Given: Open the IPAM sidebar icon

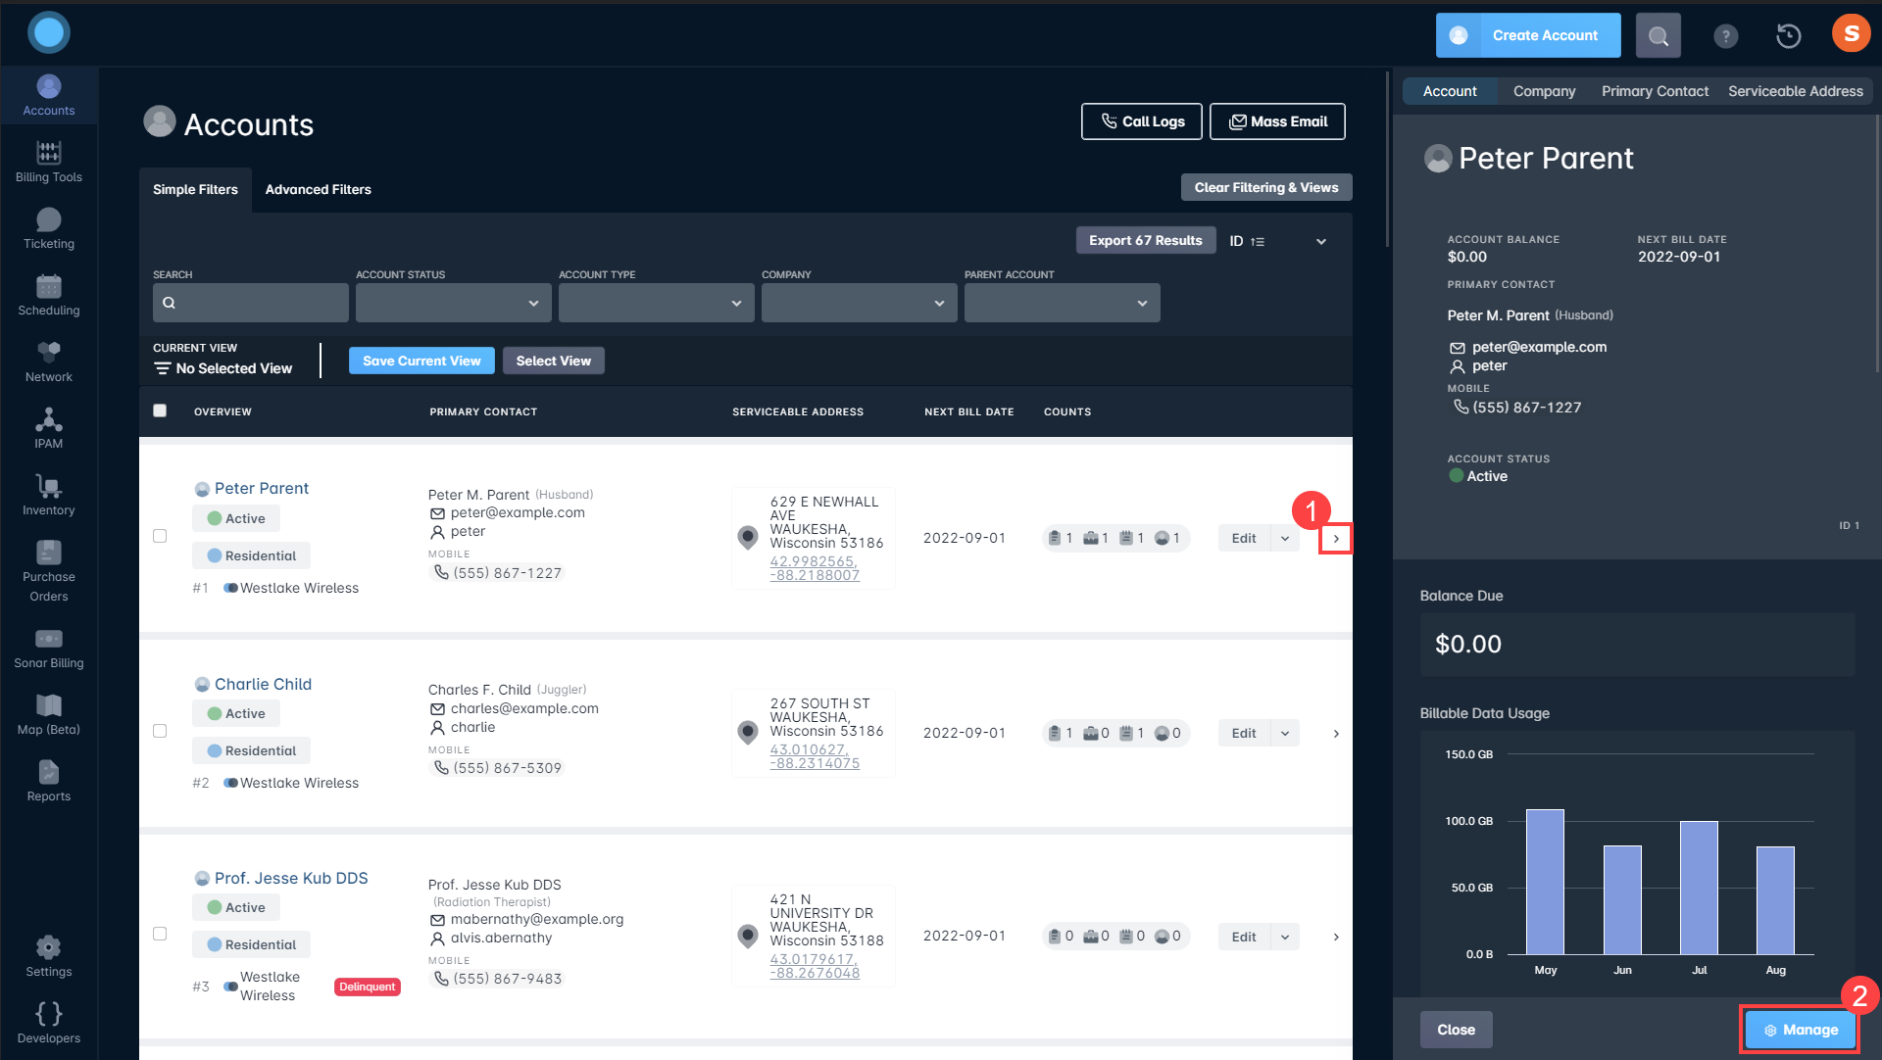Looking at the screenshot, I should (x=49, y=420).
